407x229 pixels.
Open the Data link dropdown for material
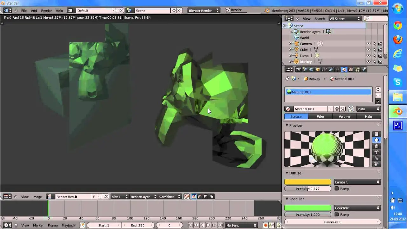[368, 109]
